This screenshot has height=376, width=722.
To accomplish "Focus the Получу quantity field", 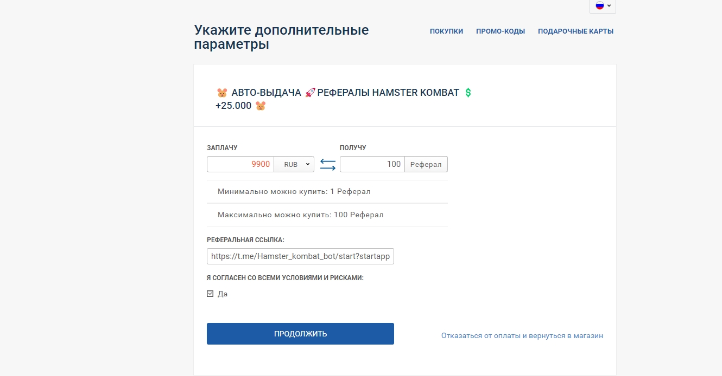I will coord(372,164).
